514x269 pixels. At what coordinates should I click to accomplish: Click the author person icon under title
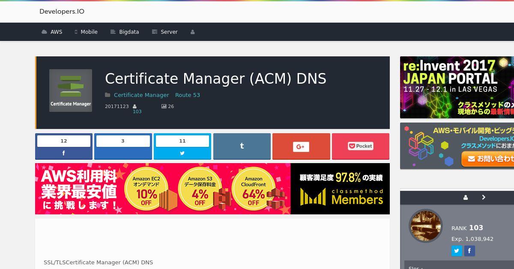(135, 106)
